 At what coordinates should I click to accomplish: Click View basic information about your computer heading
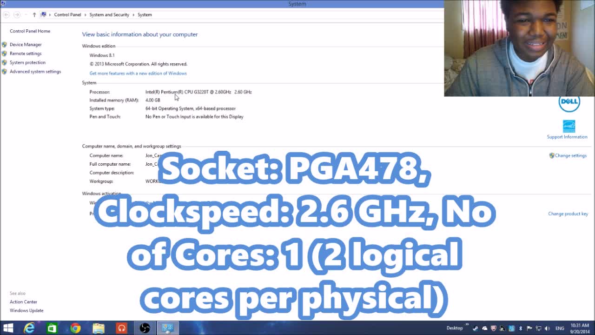coord(140,34)
